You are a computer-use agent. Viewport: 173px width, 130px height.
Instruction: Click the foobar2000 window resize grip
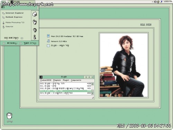[x=93, y=98]
